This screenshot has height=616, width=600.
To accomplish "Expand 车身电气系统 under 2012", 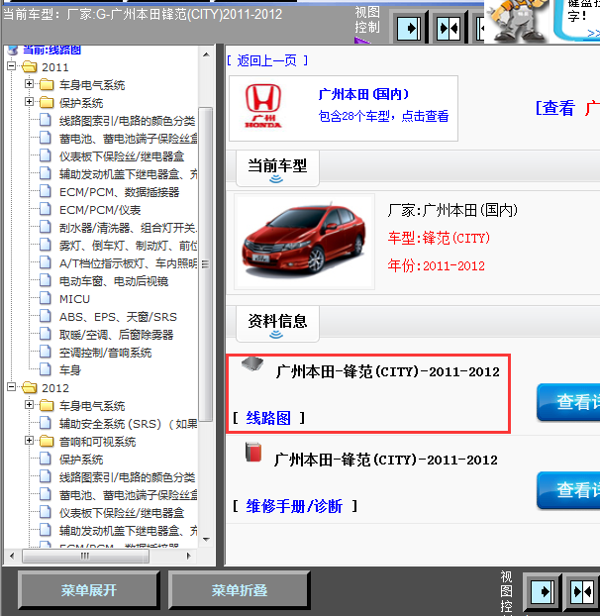I will coord(29,405).
